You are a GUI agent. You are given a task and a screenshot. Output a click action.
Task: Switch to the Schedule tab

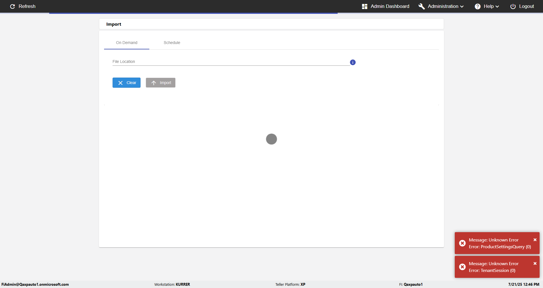[x=172, y=43]
